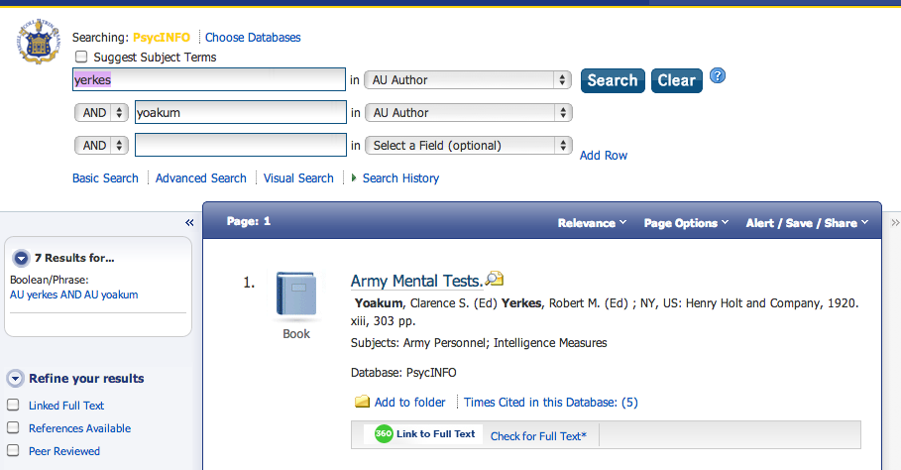Click the Boolean/Phrase: label

point(49,280)
